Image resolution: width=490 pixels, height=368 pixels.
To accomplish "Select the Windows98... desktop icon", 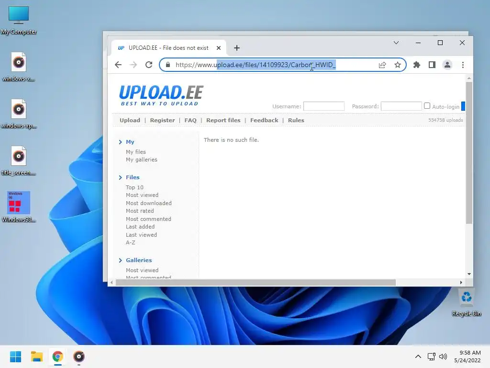I will pos(19,207).
